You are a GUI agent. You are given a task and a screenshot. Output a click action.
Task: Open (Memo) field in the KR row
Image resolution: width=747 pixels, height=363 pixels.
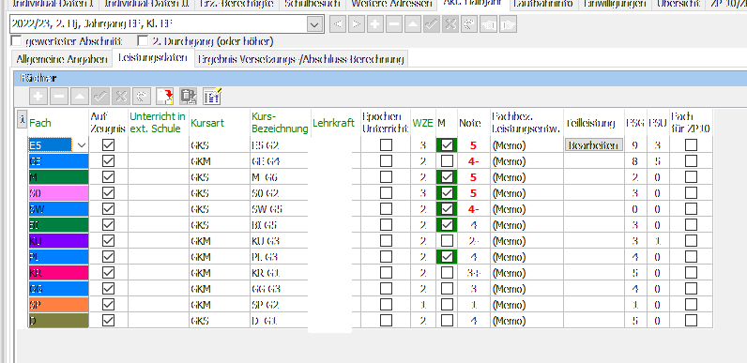point(526,273)
